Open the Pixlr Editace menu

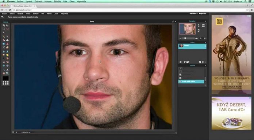(x=12, y=14)
